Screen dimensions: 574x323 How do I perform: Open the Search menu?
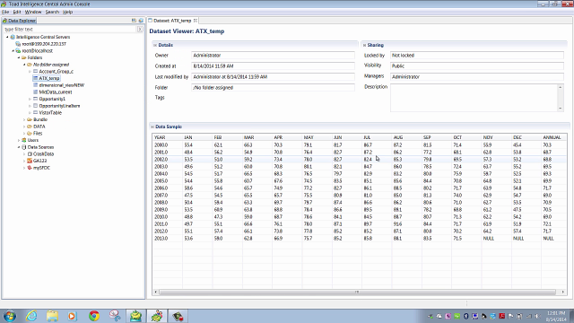52,12
